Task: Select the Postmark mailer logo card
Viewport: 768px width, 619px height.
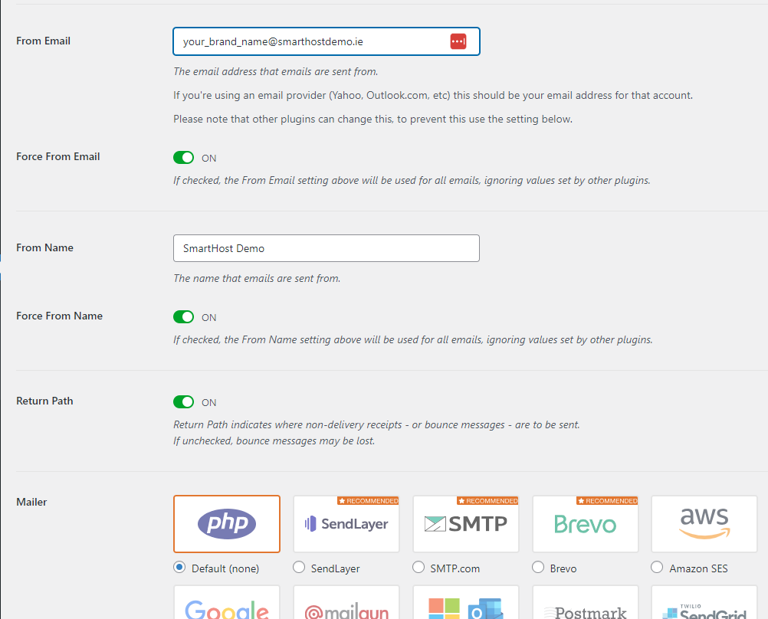Action: tap(586, 602)
